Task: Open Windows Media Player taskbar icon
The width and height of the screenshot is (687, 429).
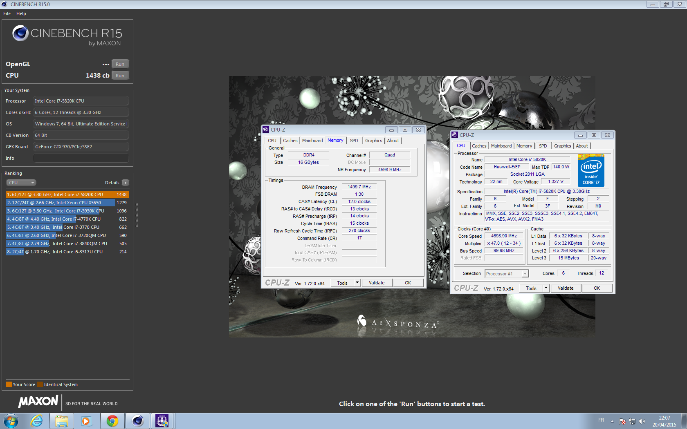Action: pos(86,421)
